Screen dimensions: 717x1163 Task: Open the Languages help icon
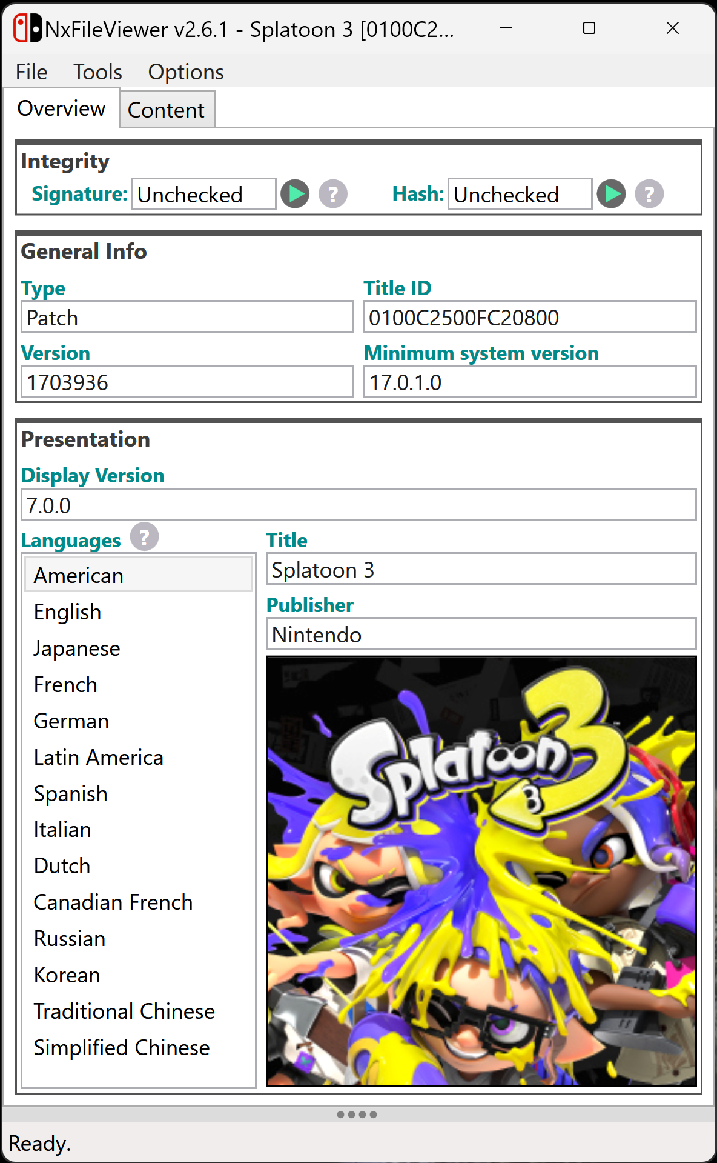pyautogui.click(x=144, y=537)
